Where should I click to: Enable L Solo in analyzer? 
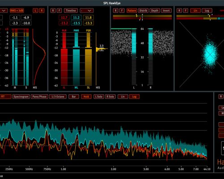coord(99,97)
